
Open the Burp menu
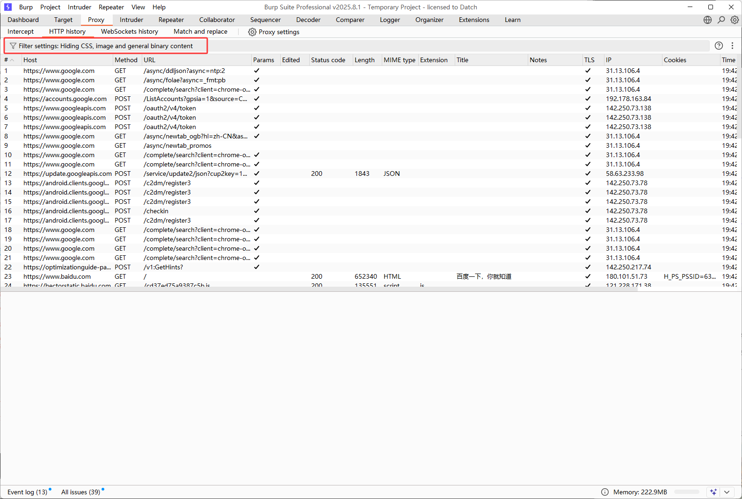pos(26,7)
